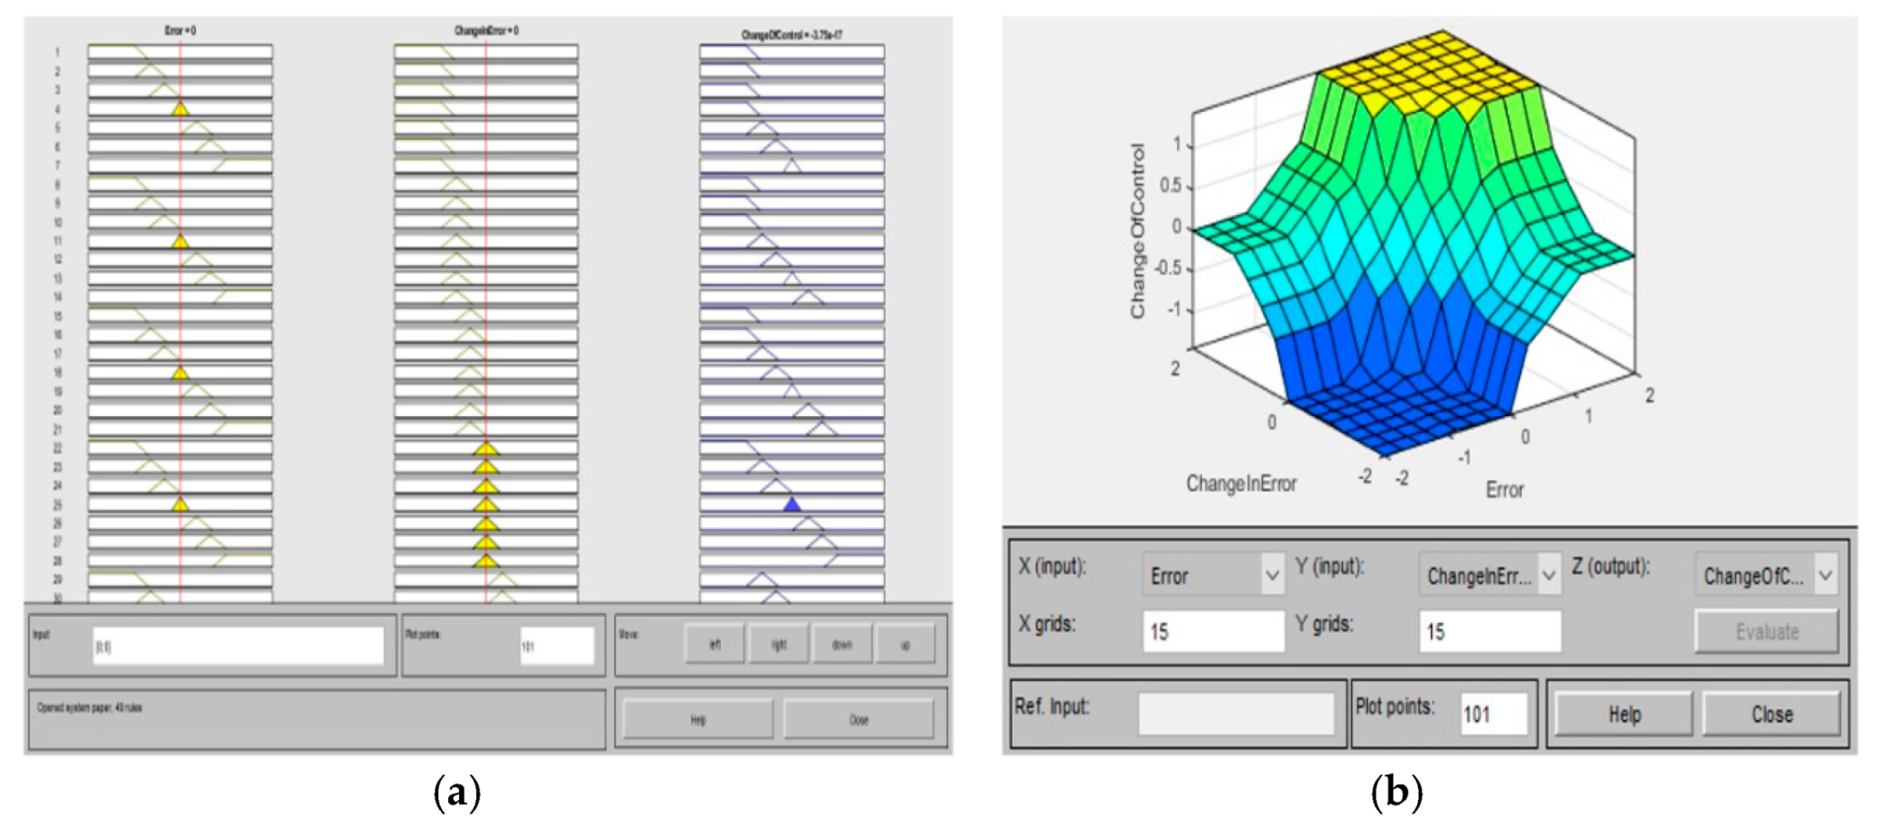Click the Move left button in Rule Viewer
Viewport: 1877px width, 832px height.
click(714, 644)
